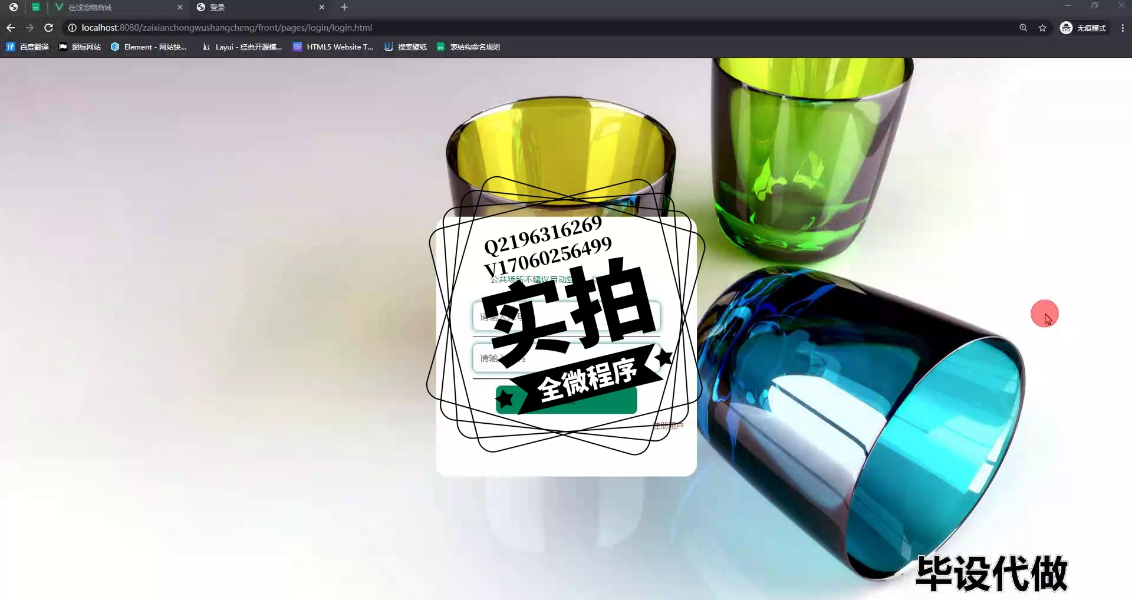Screen dimensions: 1132x600
Task: Open the Element bookmark
Action: 149,47
